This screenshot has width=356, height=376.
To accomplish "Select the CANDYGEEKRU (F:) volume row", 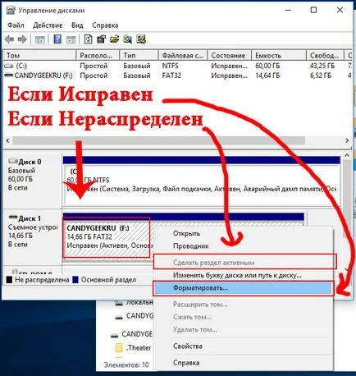I will (178, 76).
